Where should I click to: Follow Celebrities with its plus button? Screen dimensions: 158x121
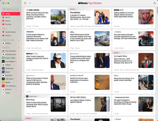click(19, 68)
